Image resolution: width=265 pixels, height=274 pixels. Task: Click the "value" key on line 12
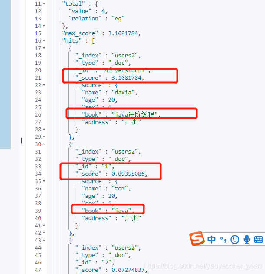click(80, 11)
